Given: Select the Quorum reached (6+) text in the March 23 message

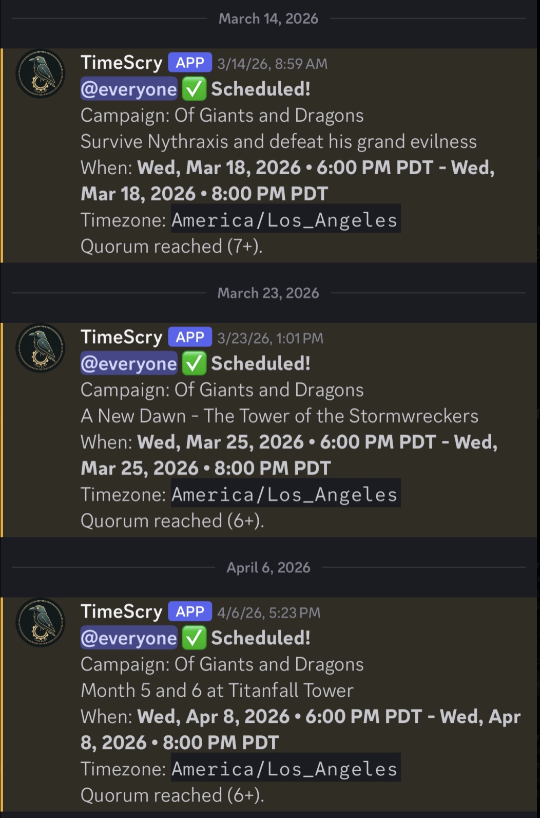Looking at the screenshot, I should 172,520.
